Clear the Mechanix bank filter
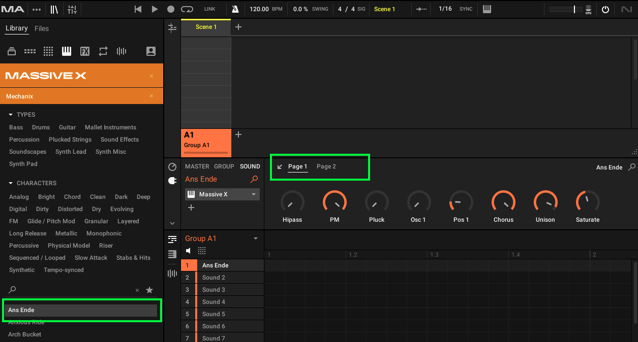Screen dimensions: 638x342 pos(151,96)
